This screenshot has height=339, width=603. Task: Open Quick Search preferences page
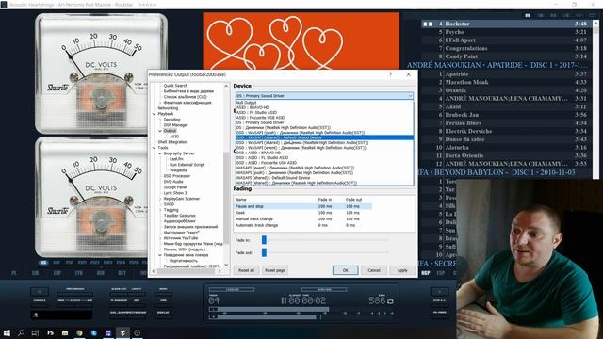(x=175, y=86)
